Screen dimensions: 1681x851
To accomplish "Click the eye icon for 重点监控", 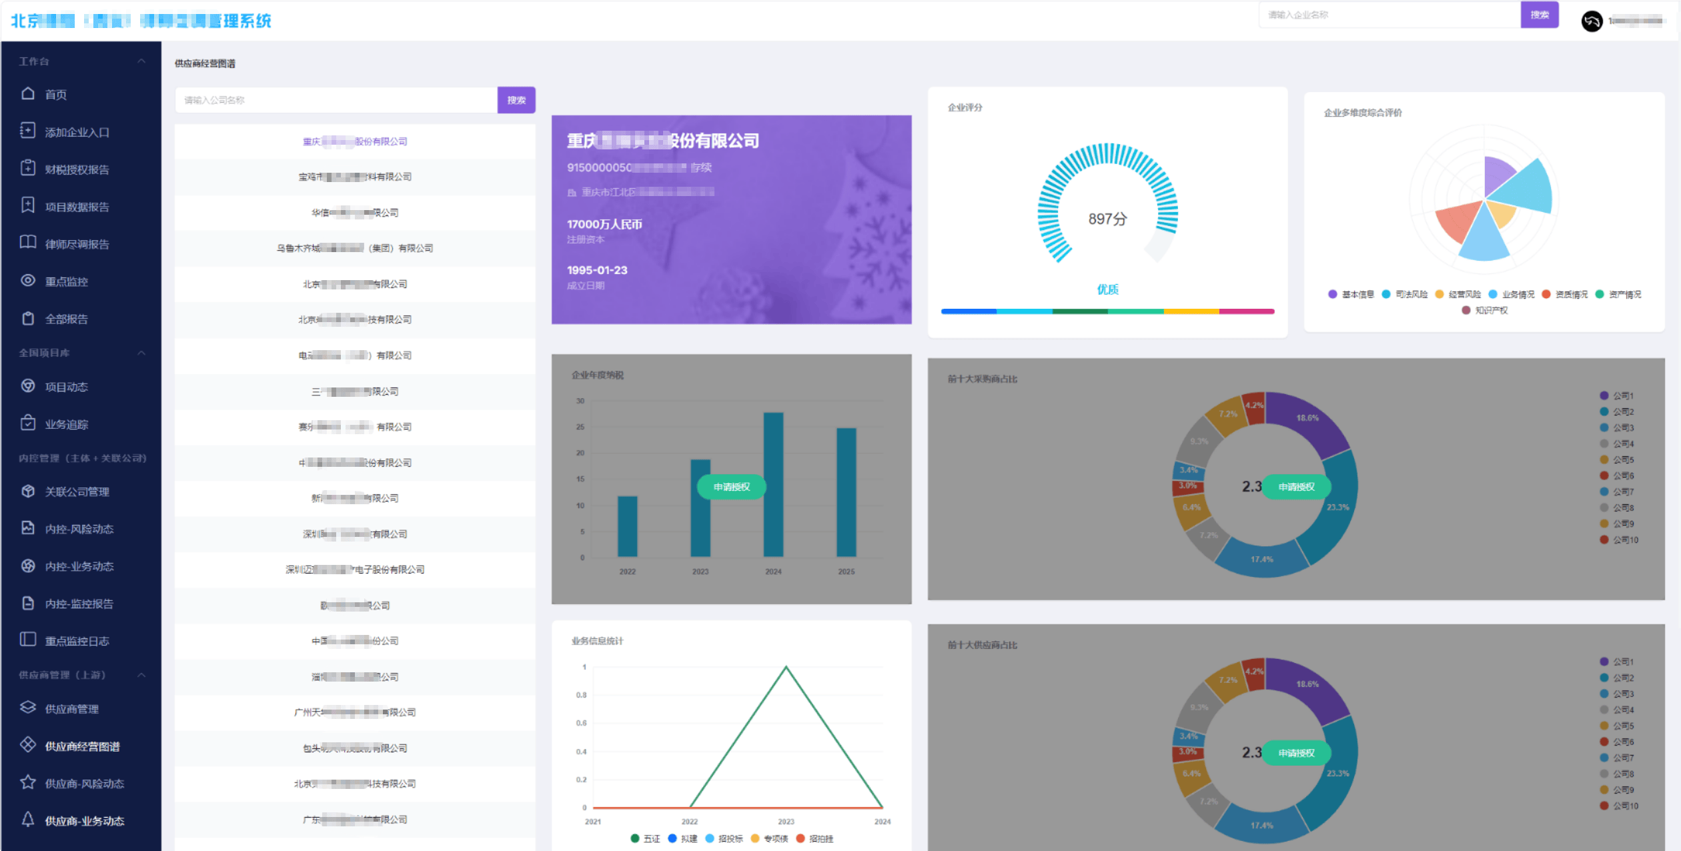I will coord(27,280).
